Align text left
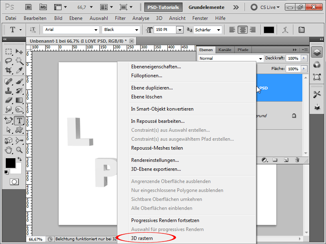This screenshot has height=244, width=326. [232, 30]
